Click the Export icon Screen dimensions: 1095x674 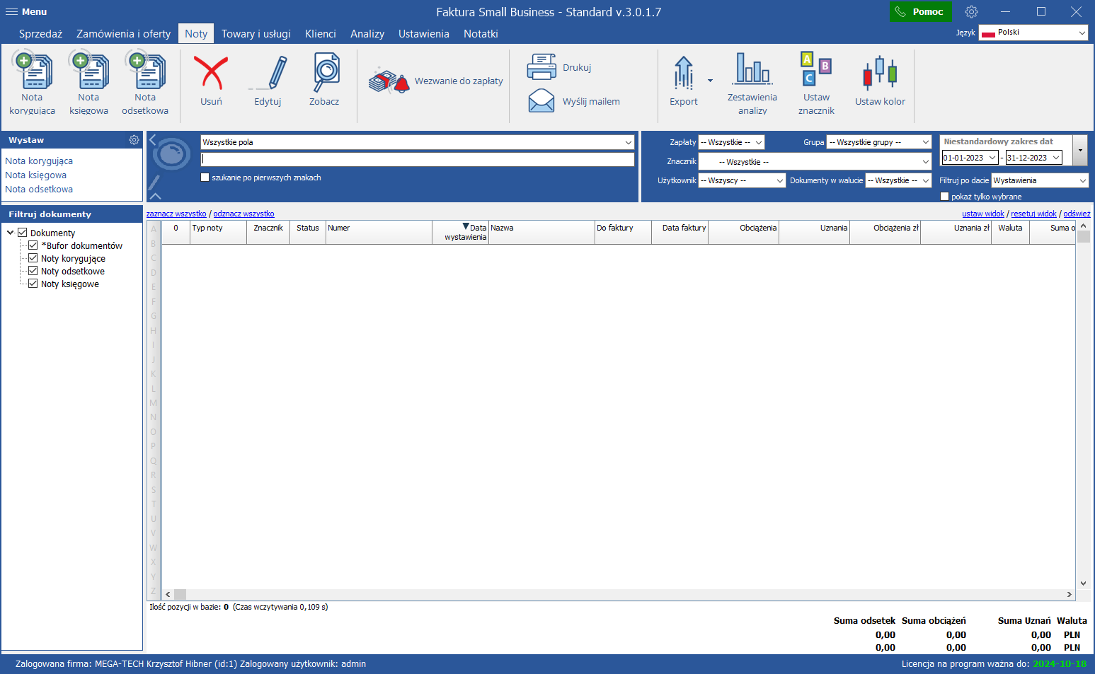click(684, 73)
